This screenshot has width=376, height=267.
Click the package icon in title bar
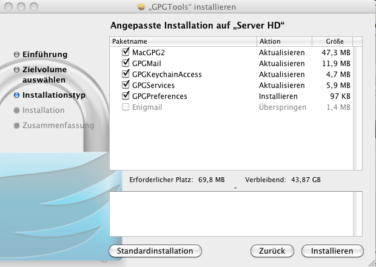tap(141, 7)
